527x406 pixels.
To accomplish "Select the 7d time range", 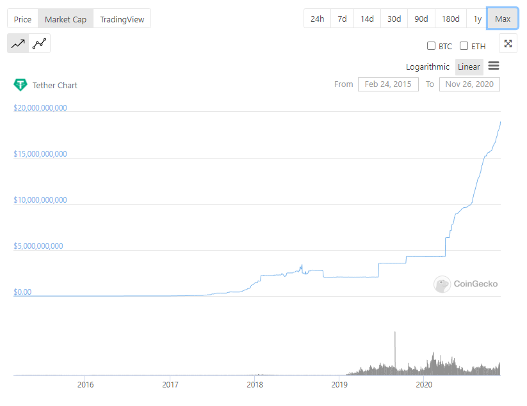I will [342, 19].
